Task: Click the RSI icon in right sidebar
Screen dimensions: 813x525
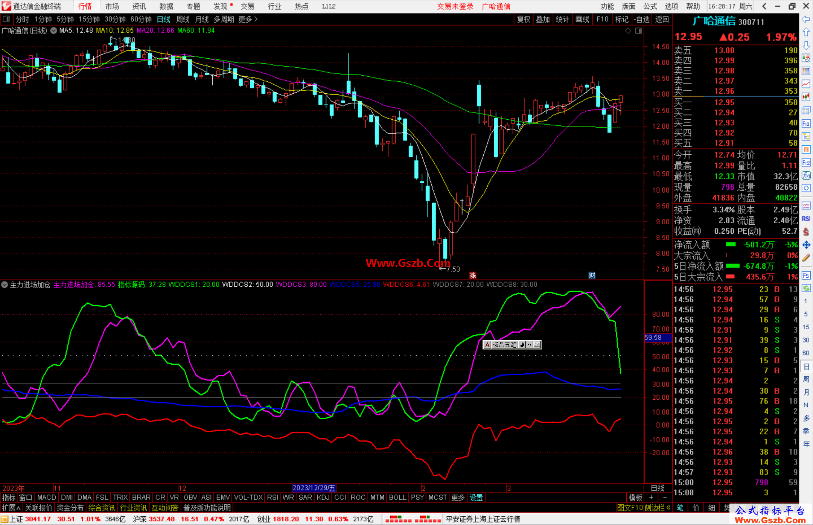Action: (x=806, y=219)
